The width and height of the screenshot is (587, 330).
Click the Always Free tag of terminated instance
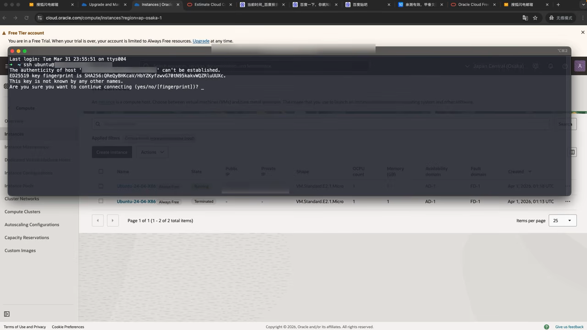tap(169, 202)
